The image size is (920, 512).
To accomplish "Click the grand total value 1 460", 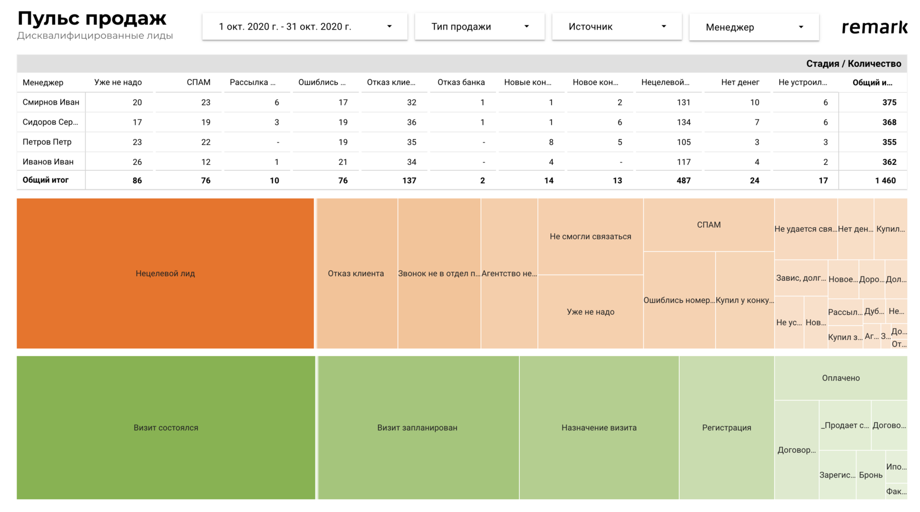I will 886,180.
